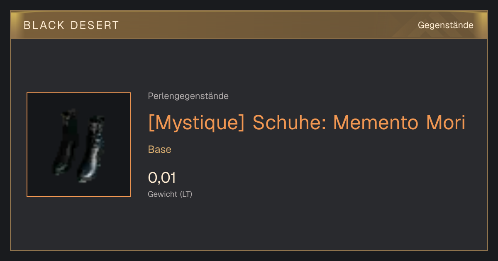Open the Gegenstände section link

tap(445, 25)
